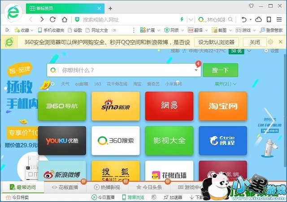The width and height of the screenshot is (287, 202).
Task: Expand more bookmarks double chevron
Action: [114, 30]
